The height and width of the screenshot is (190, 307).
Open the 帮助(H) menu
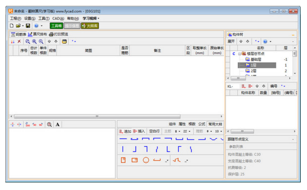click(x=73, y=18)
